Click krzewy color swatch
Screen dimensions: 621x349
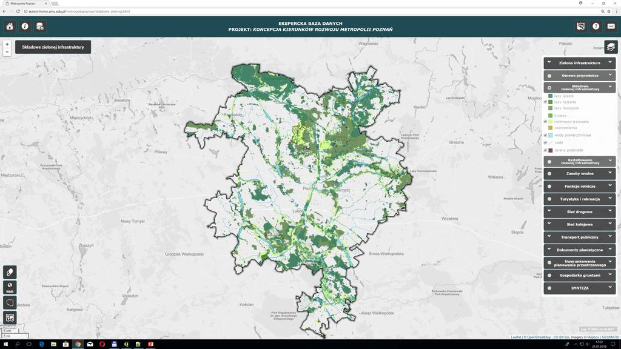[551, 116]
